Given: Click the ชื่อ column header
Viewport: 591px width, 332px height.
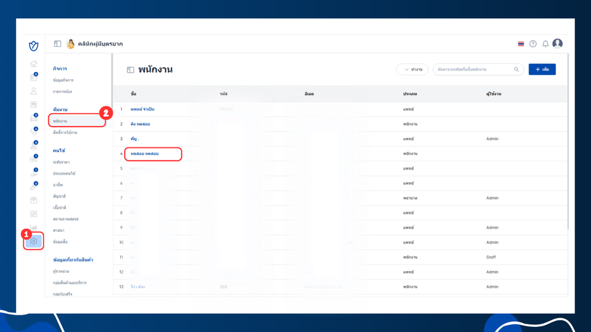Looking at the screenshot, I should 134,94.
